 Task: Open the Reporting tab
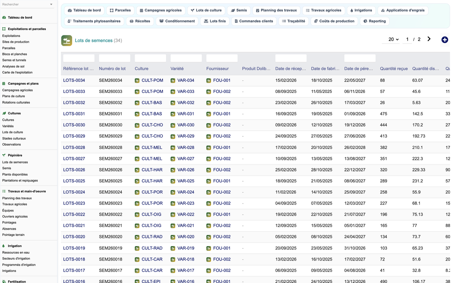point(374,21)
